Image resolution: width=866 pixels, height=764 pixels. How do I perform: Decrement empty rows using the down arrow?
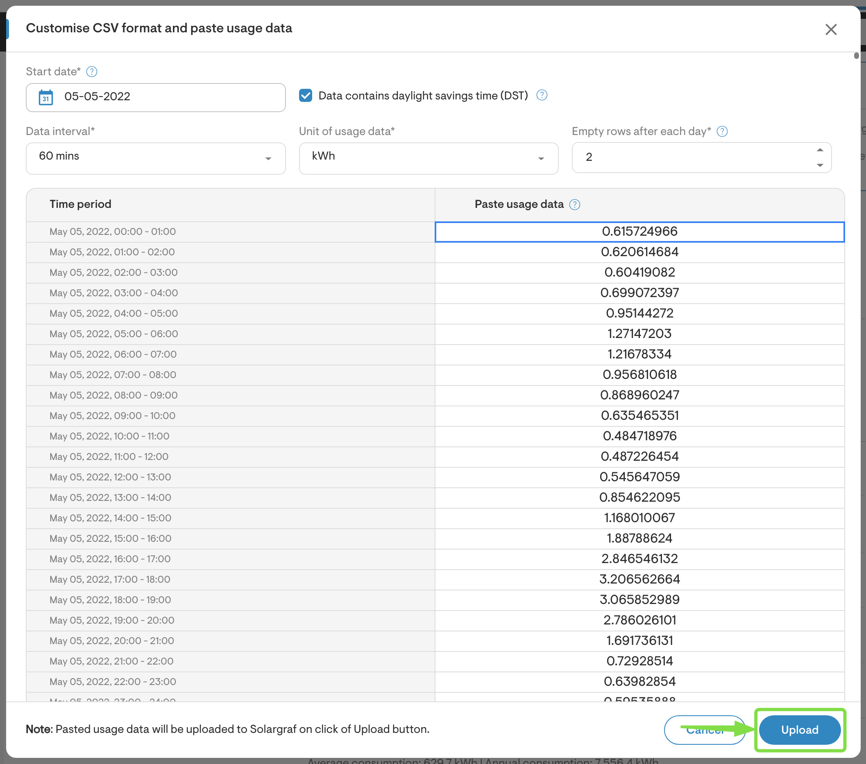[820, 166]
